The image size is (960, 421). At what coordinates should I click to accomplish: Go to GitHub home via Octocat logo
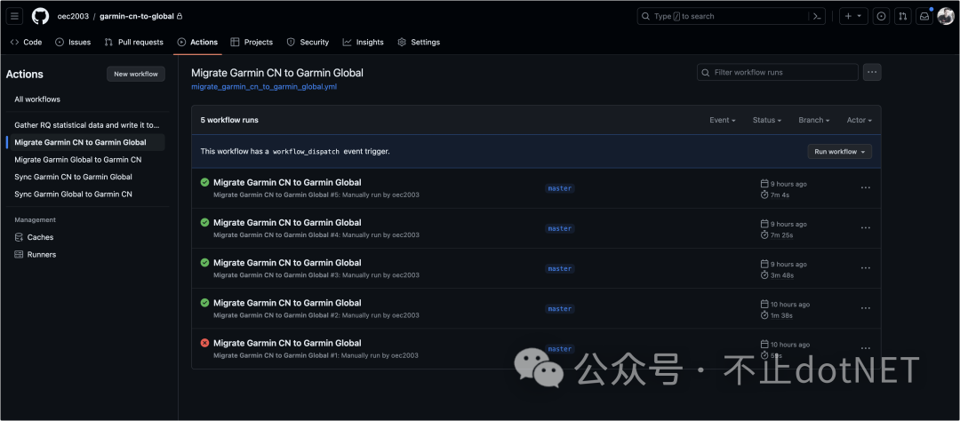pyautogui.click(x=40, y=17)
